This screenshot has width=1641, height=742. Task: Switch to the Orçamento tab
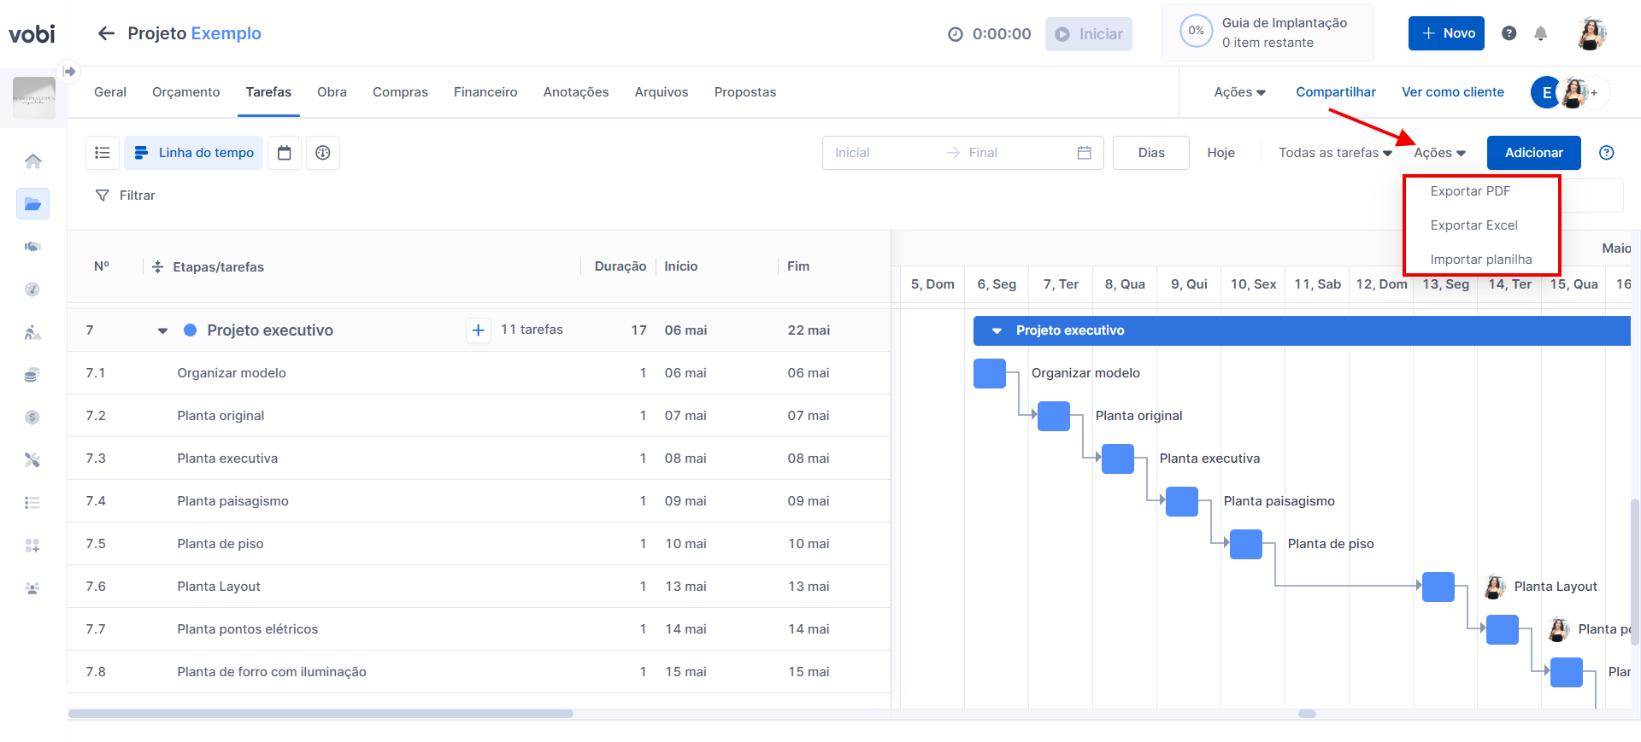tap(185, 92)
